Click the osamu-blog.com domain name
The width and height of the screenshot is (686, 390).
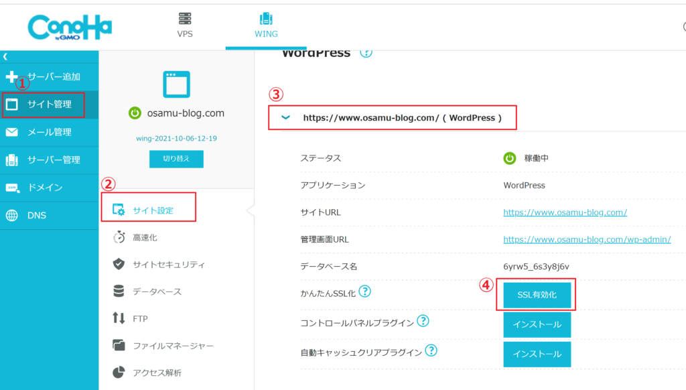(x=186, y=113)
